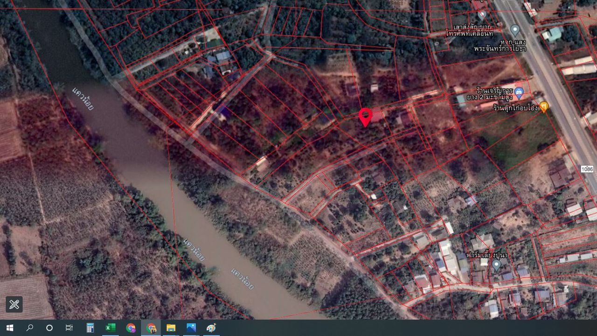Click the blue shopping pin ร้านเจริญการยาง 2
Screen dimensions: 597x336
519,92
